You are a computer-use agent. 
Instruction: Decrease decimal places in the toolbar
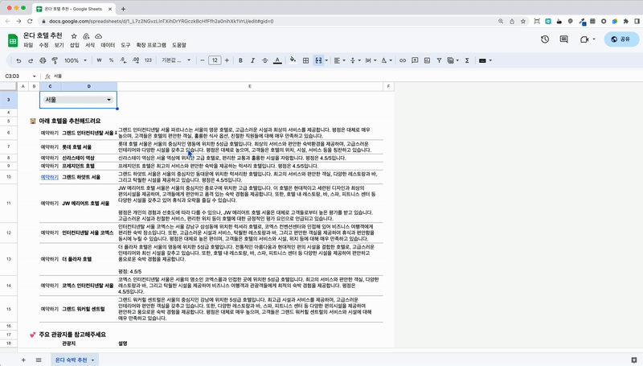point(123,60)
